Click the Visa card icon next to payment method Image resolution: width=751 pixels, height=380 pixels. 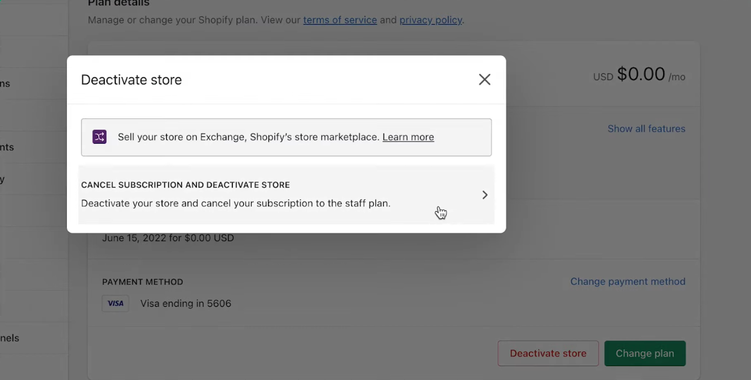[x=116, y=303]
